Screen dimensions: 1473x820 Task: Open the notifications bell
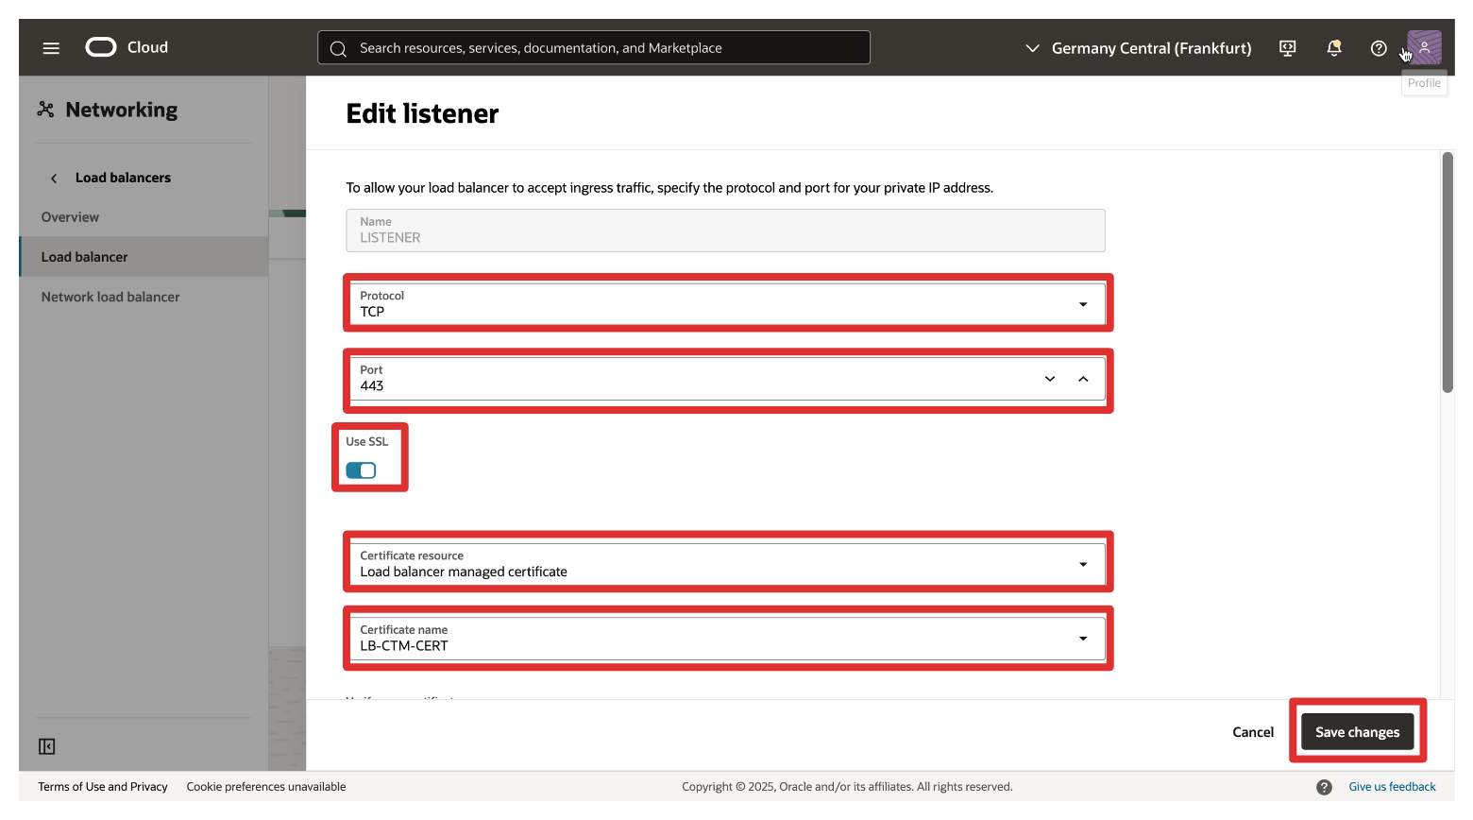click(x=1333, y=48)
